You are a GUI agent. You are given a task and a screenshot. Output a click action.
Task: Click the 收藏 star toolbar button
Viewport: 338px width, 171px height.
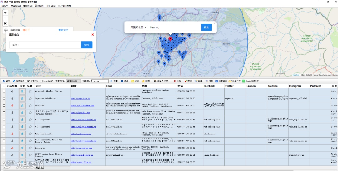point(146,81)
